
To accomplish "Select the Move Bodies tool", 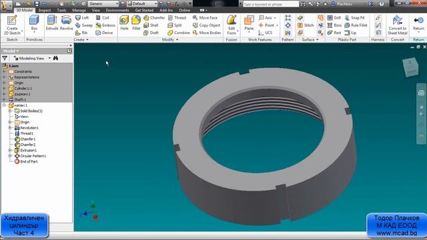I will click(207, 33).
